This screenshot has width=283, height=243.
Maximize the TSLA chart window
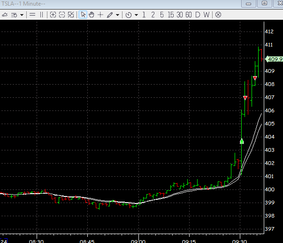pyautogui.click(x=264, y=3)
